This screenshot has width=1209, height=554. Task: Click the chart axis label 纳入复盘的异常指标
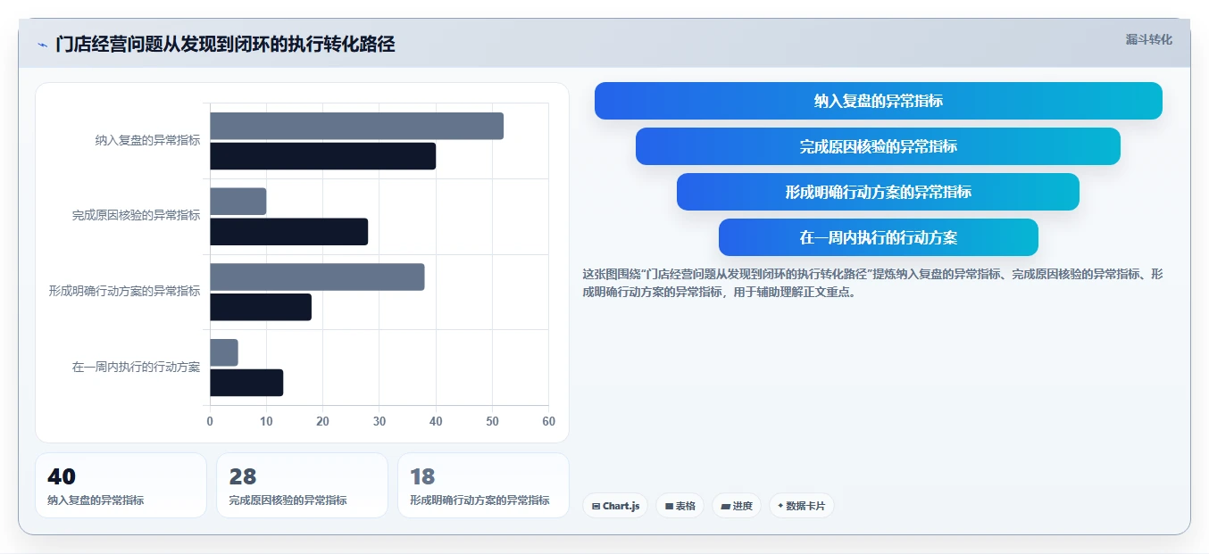coord(147,140)
